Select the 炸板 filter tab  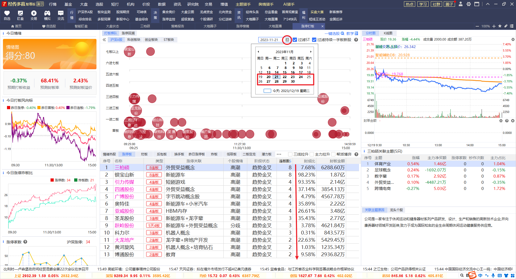[214, 154]
